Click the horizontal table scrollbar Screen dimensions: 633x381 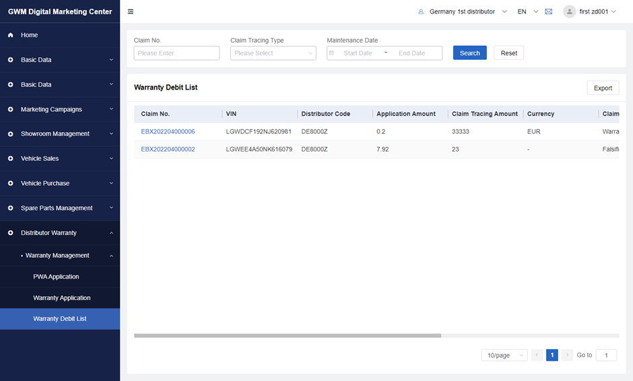(x=288, y=336)
